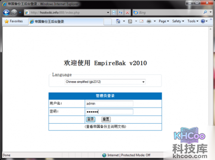Start search with the magnifier icon
Viewport: 215px width, 160px height.
205,12
